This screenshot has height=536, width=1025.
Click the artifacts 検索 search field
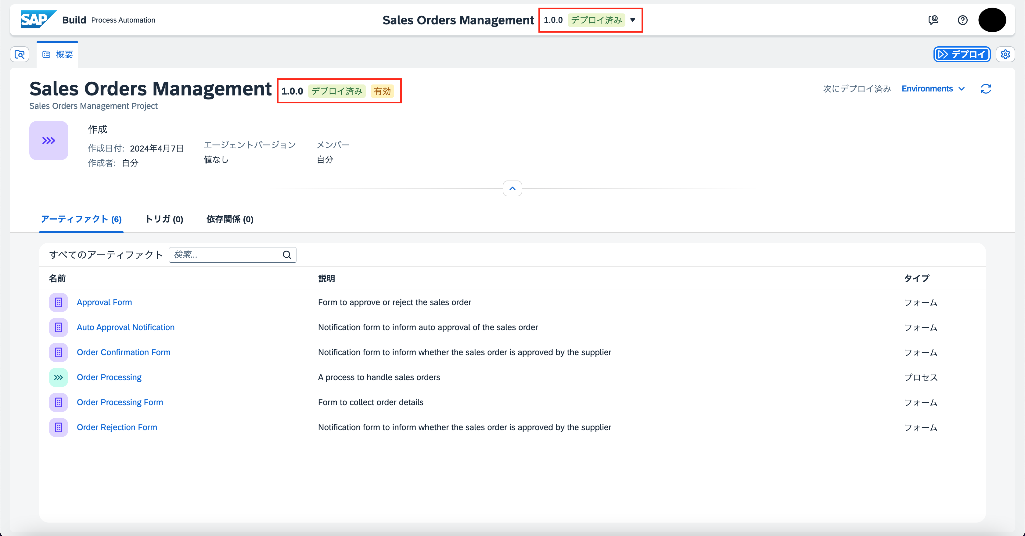225,255
